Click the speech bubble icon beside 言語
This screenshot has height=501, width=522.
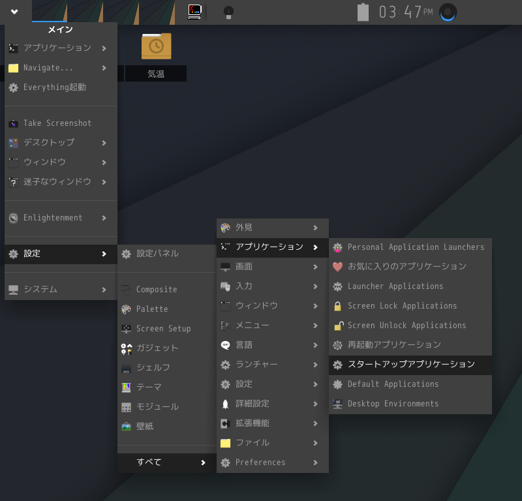pos(225,345)
